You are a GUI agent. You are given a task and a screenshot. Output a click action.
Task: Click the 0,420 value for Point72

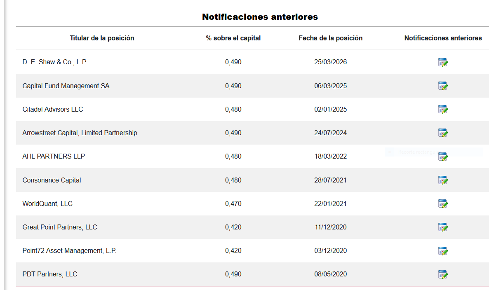click(233, 250)
